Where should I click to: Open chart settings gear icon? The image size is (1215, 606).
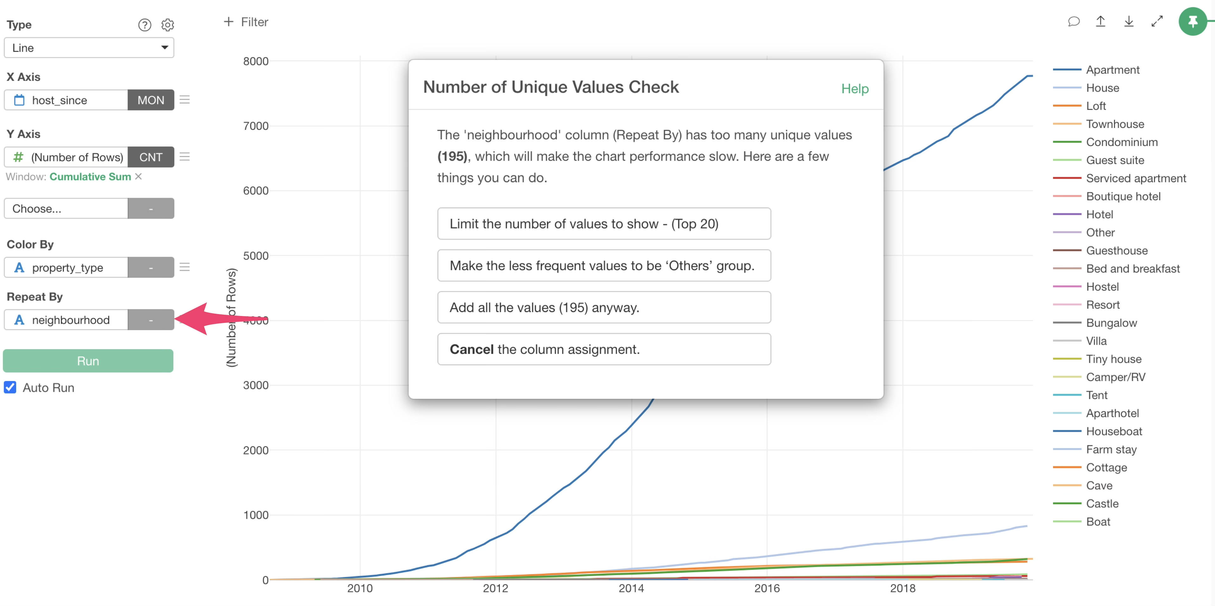click(x=168, y=25)
